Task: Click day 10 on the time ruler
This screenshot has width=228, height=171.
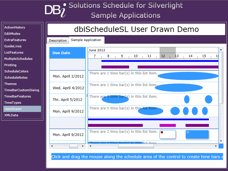Action: tap(136, 56)
